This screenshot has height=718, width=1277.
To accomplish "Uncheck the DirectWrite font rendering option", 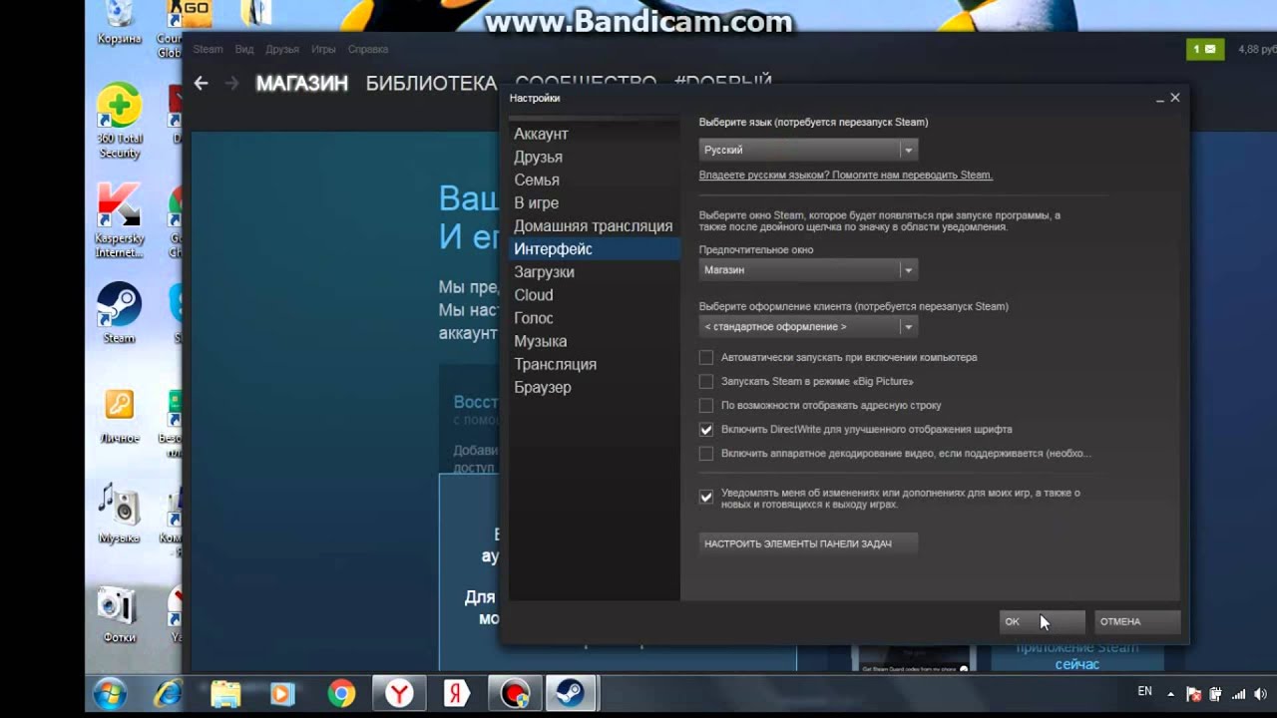I will pyautogui.click(x=706, y=430).
